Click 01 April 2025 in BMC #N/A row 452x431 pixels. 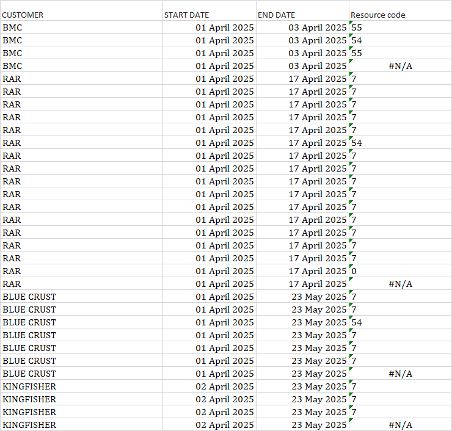tap(210, 66)
